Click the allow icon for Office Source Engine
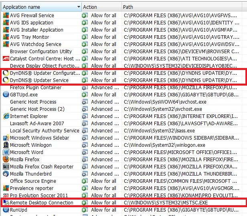Viewport: 247px width, 216px height. point(85,181)
